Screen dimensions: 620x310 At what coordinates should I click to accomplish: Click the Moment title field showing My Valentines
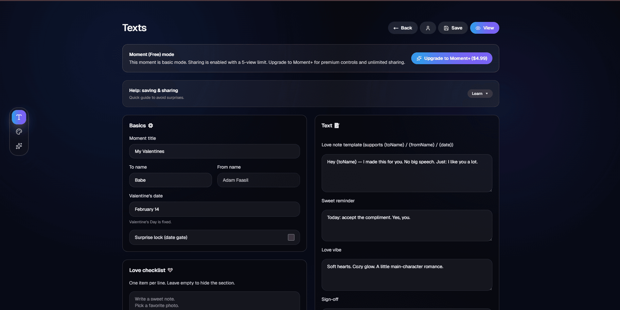click(x=214, y=151)
